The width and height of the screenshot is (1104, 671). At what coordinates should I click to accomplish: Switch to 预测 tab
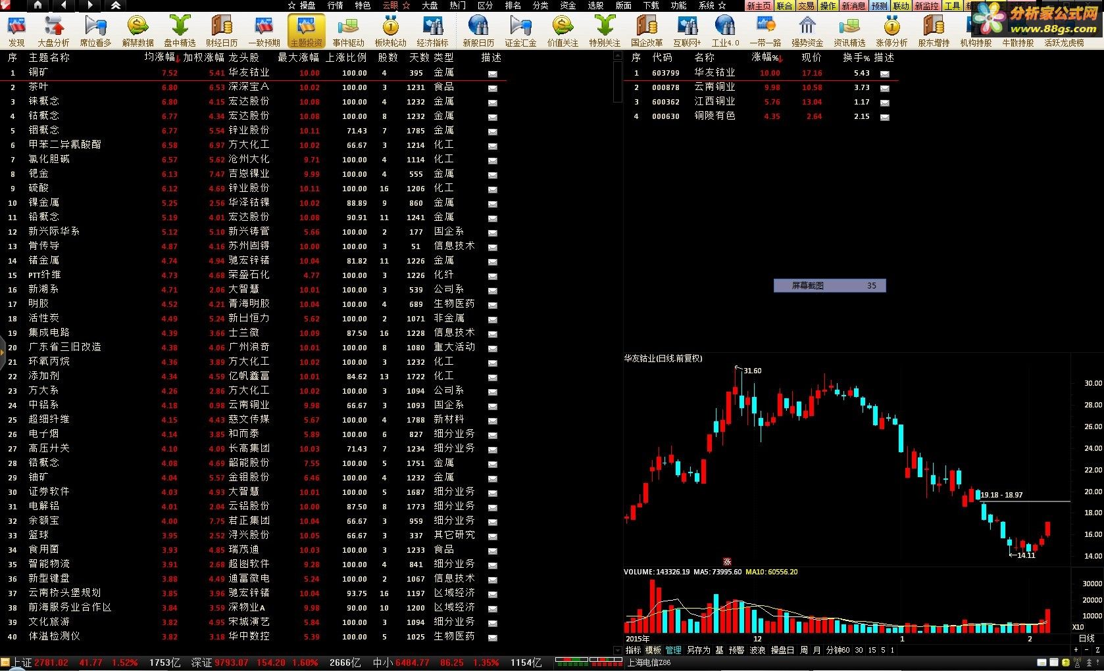[x=879, y=6]
